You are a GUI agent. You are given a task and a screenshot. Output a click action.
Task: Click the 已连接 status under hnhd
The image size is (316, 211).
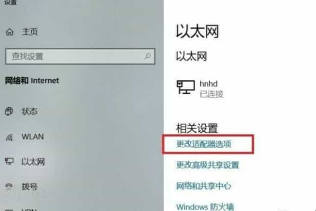tap(212, 94)
